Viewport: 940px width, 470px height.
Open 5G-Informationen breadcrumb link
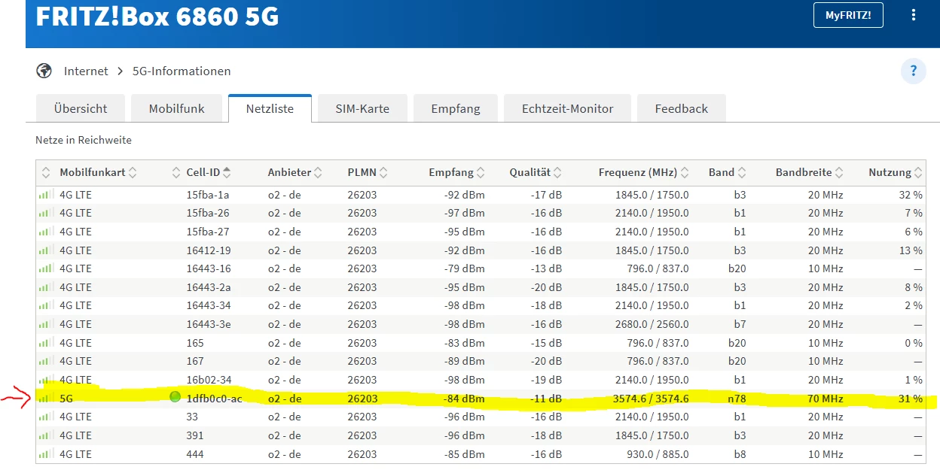[x=182, y=71]
